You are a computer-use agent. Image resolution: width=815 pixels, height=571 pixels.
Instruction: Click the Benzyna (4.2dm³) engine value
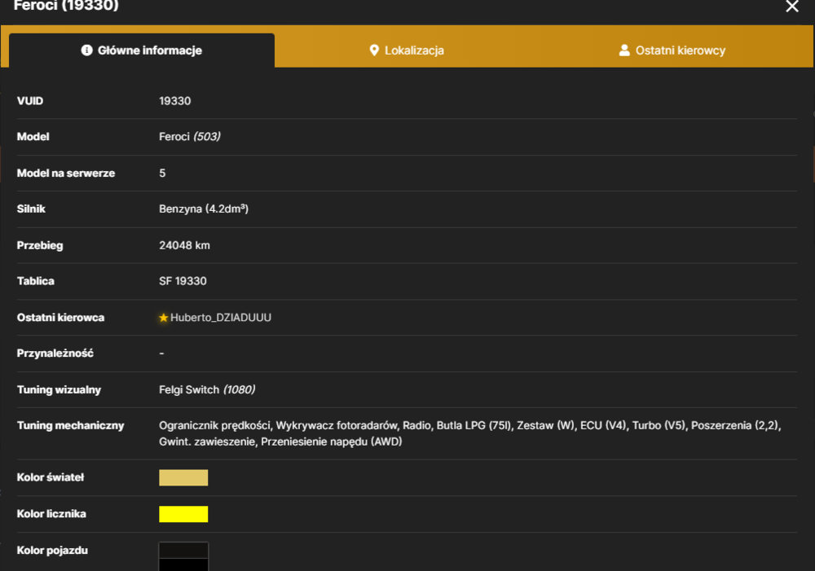click(x=204, y=209)
